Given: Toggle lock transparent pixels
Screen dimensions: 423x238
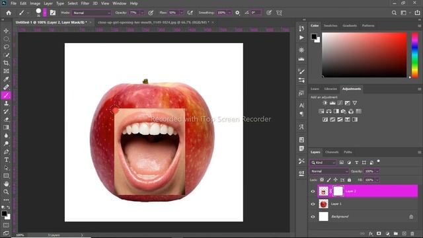Looking at the screenshot, I should [x=322, y=180].
